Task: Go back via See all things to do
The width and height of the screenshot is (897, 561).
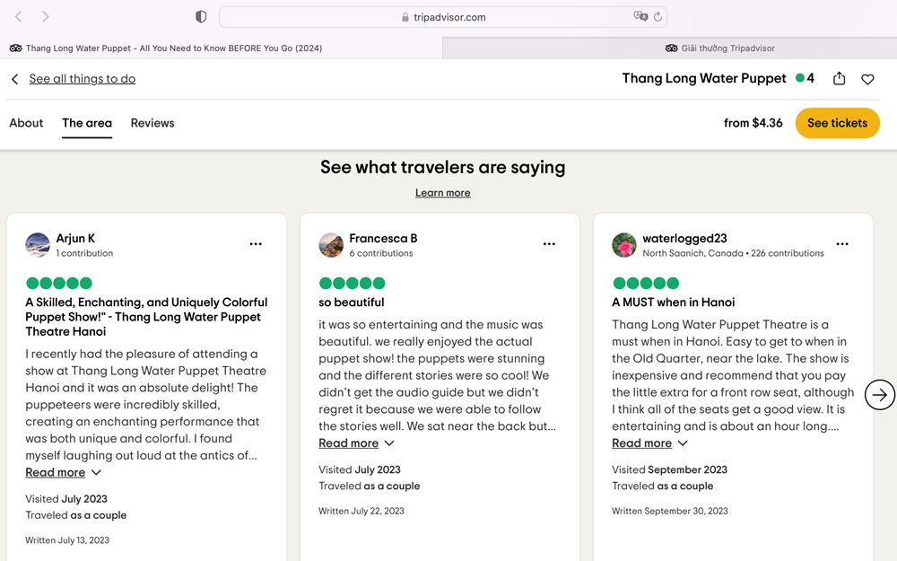Action: coord(82,79)
